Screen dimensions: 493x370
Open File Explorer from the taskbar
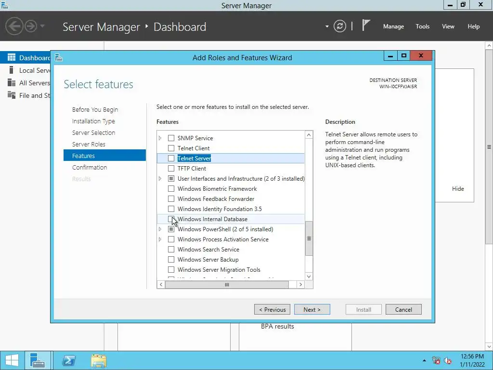tap(99, 360)
